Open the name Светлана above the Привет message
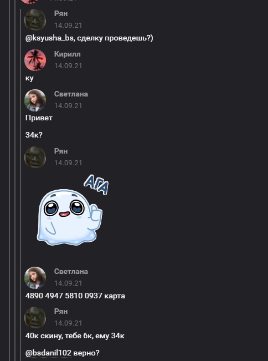Image resolution: width=268 pixels, height=361 pixels. tap(71, 94)
